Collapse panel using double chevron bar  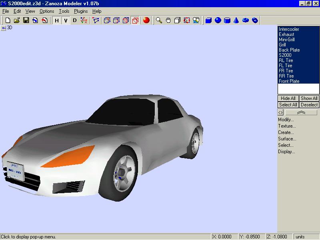(301, 112)
